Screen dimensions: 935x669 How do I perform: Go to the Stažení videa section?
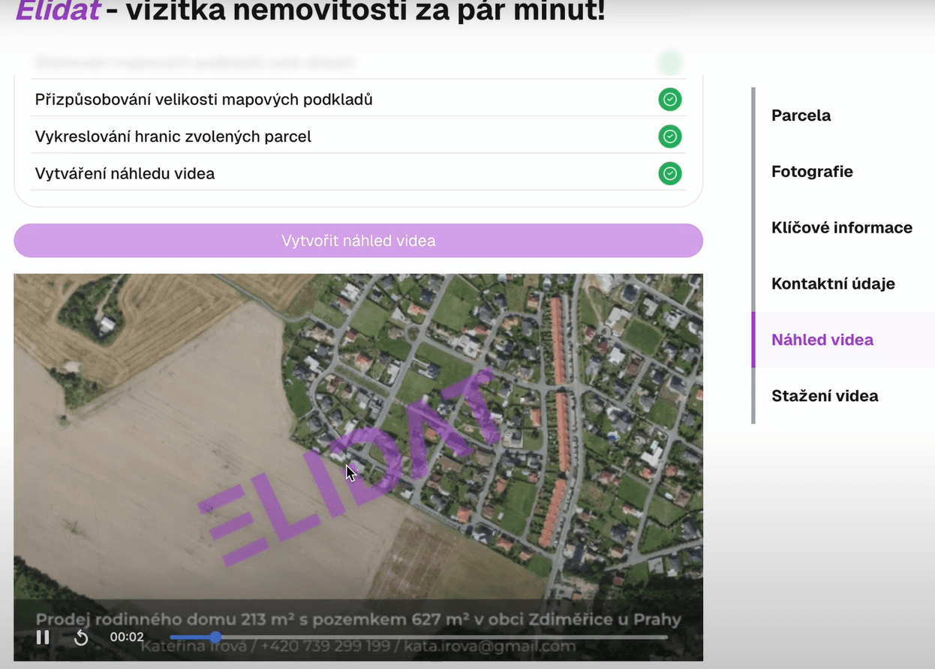click(x=825, y=396)
